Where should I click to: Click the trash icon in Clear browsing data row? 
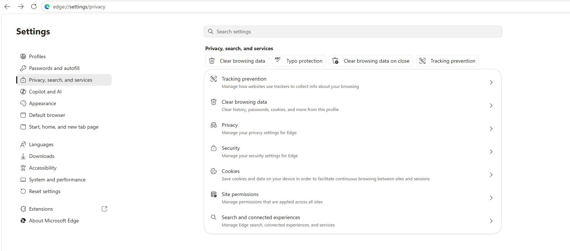click(x=214, y=102)
